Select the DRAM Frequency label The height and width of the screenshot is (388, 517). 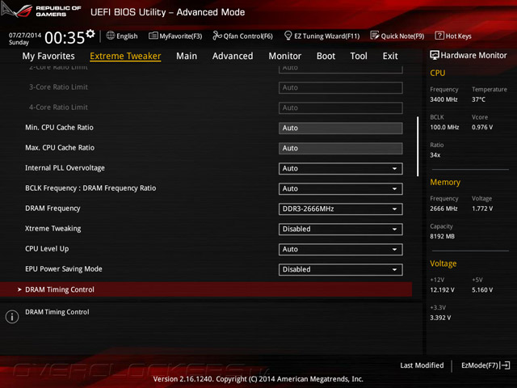pyautogui.click(x=53, y=209)
